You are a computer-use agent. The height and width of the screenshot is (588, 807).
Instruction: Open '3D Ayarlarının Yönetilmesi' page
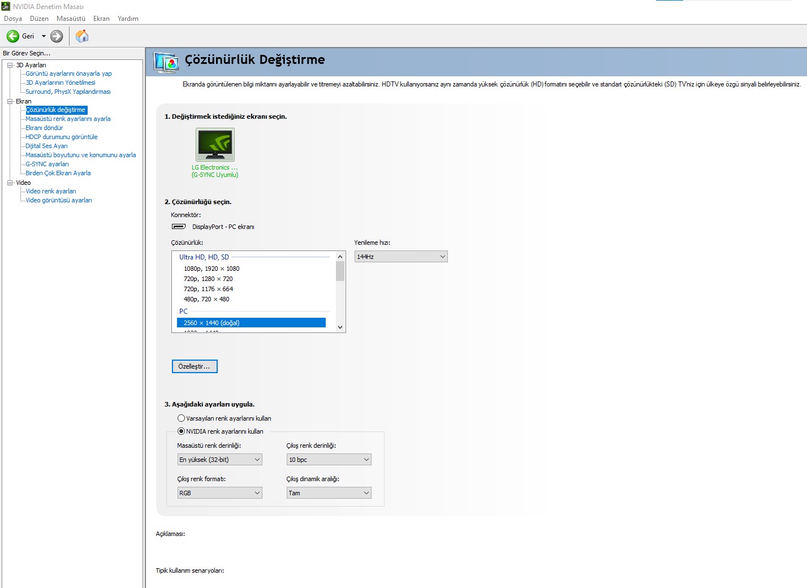pyautogui.click(x=61, y=83)
